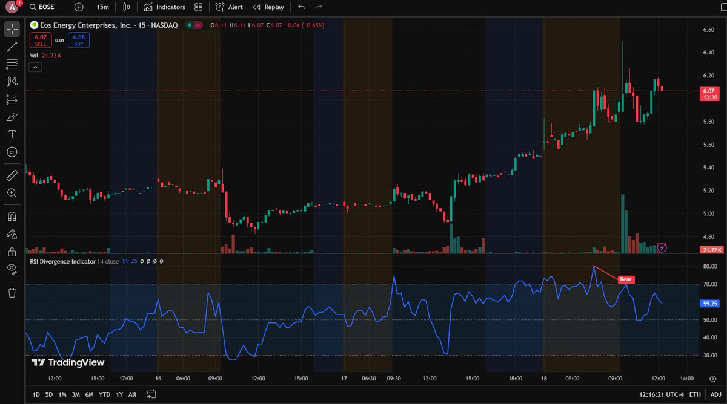Open the forecasting and measurement tools
This screenshot has width=727, height=404.
coord(12,99)
